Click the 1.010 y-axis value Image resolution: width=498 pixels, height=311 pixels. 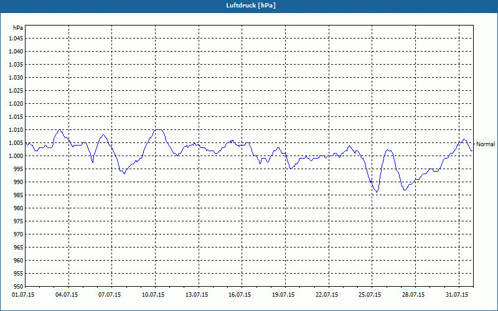tap(16, 130)
